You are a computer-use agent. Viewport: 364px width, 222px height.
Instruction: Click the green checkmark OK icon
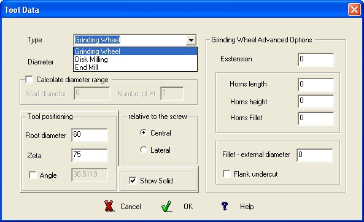point(166,206)
